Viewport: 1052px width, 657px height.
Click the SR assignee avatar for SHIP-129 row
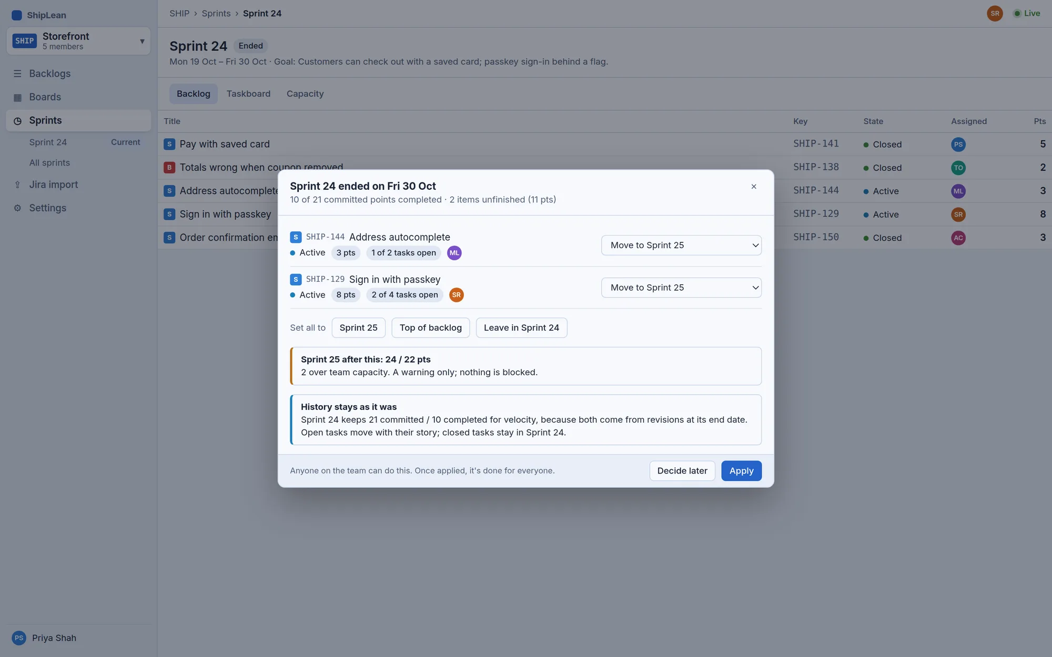[958, 214]
